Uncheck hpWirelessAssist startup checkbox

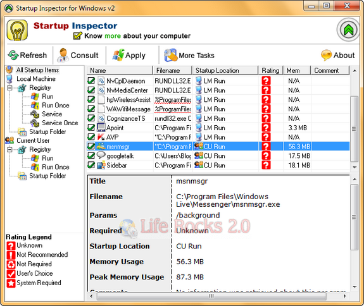pyautogui.click(x=91, y=99)
